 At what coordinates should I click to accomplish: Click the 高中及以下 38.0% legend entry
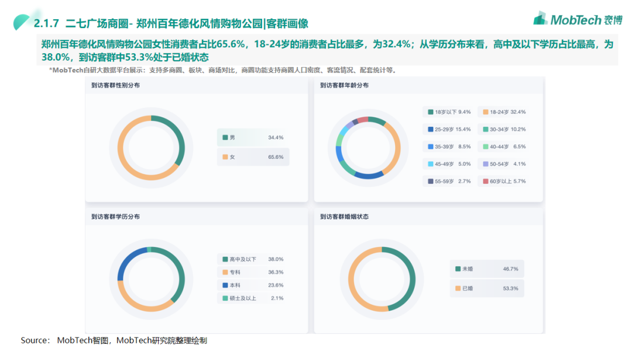point(252,259)
